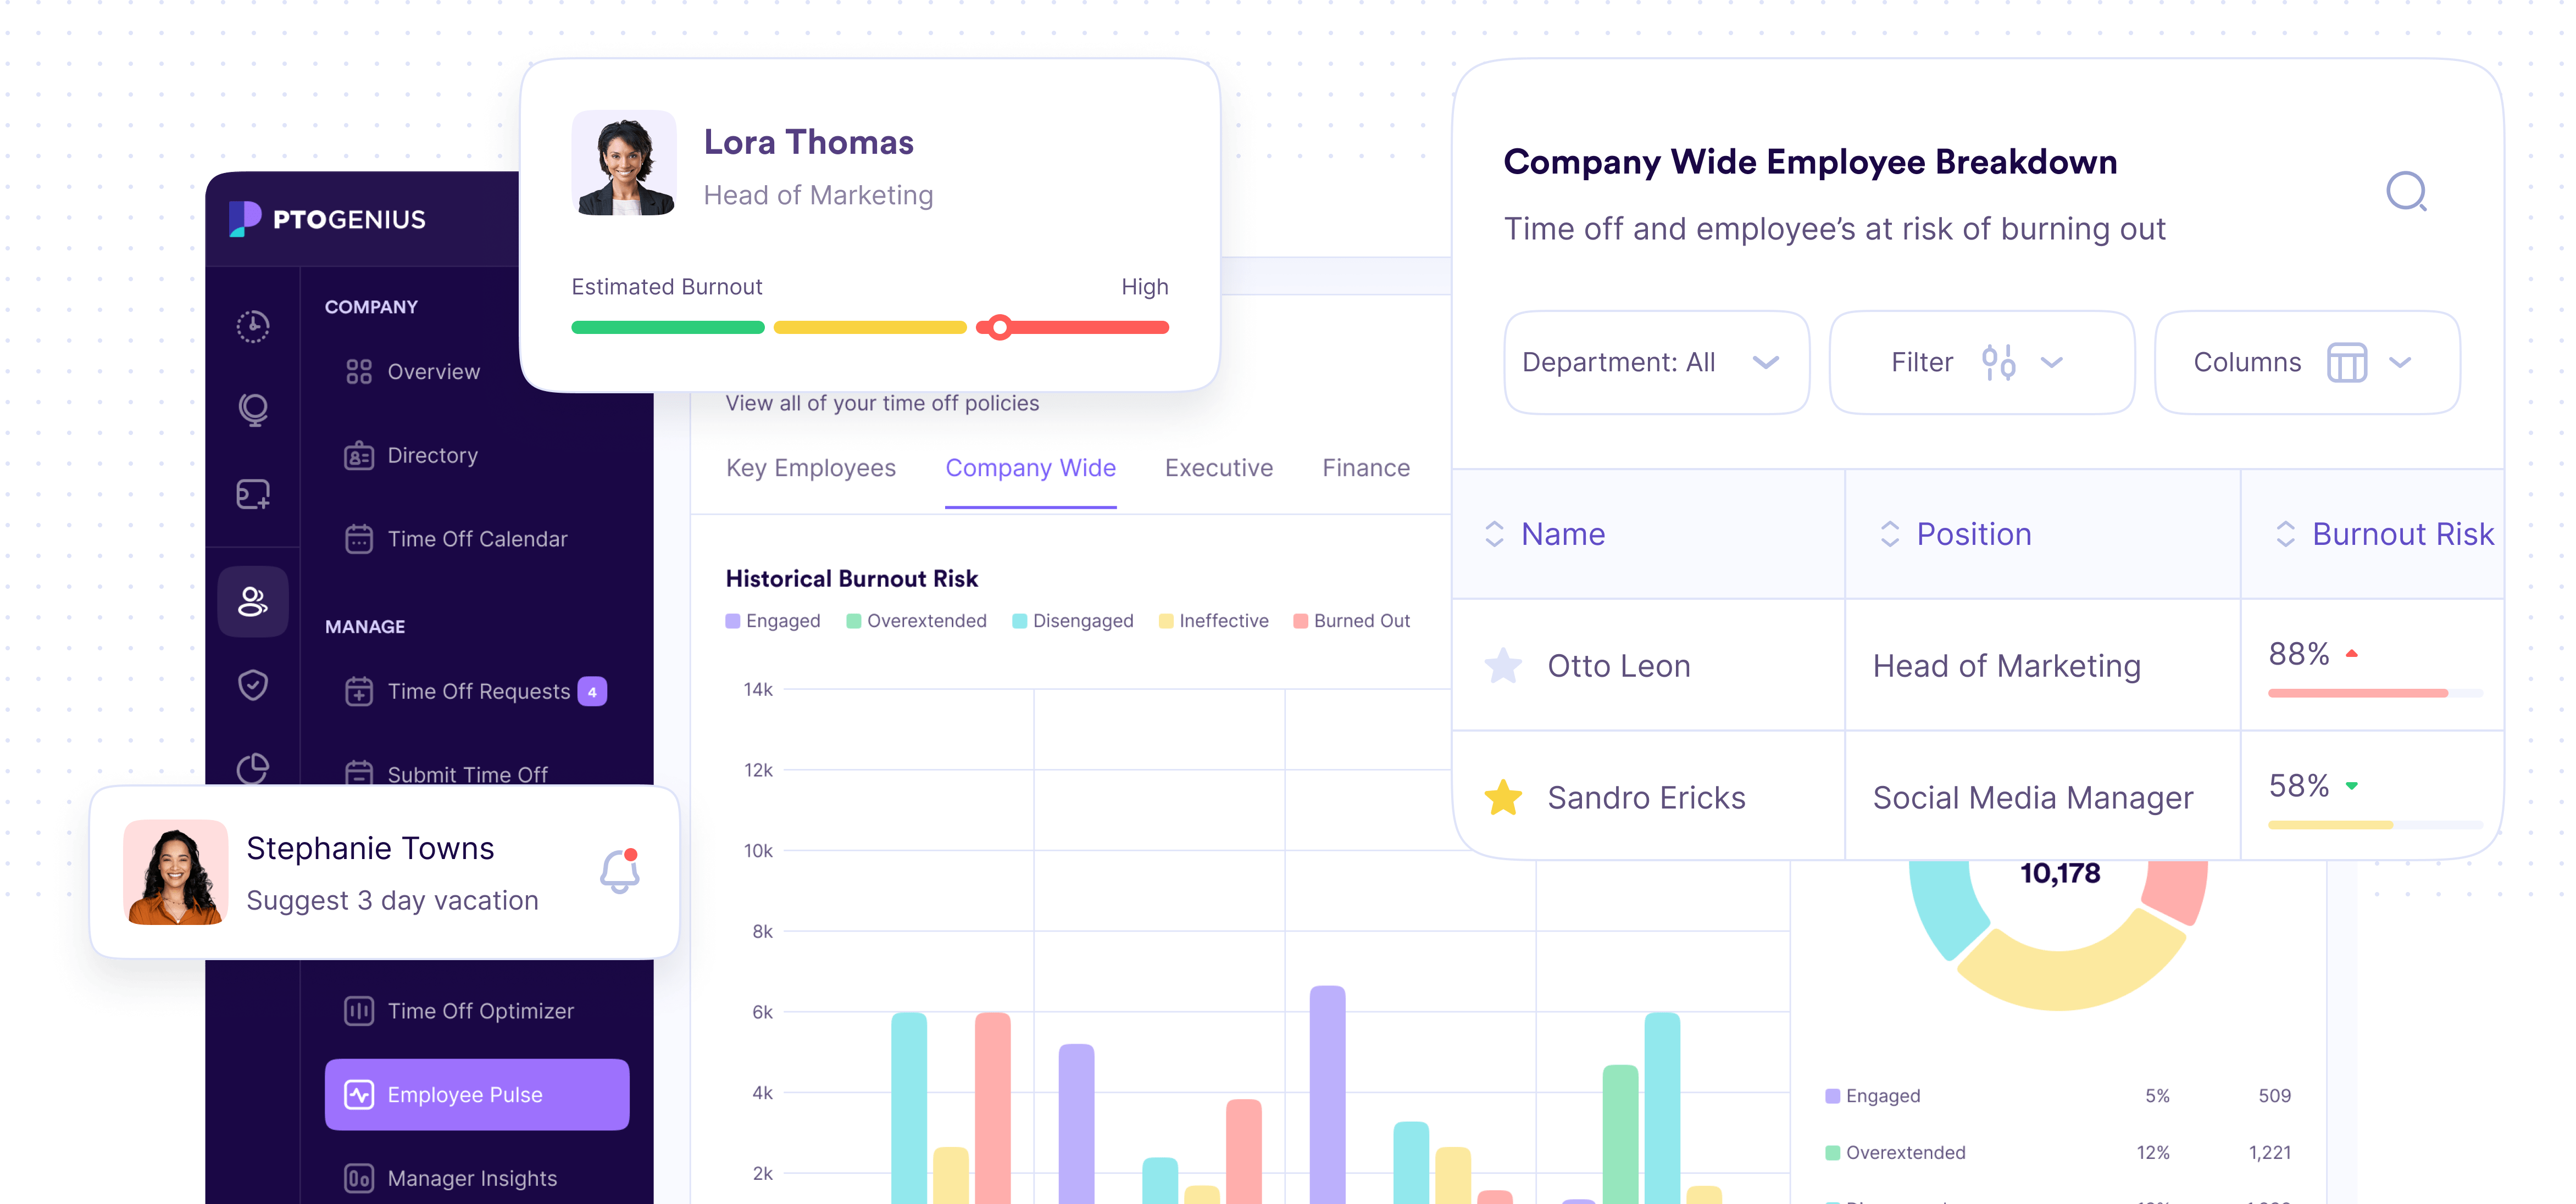
Task: Click the Engaged row showing 509
Action: point(2058,1096)
